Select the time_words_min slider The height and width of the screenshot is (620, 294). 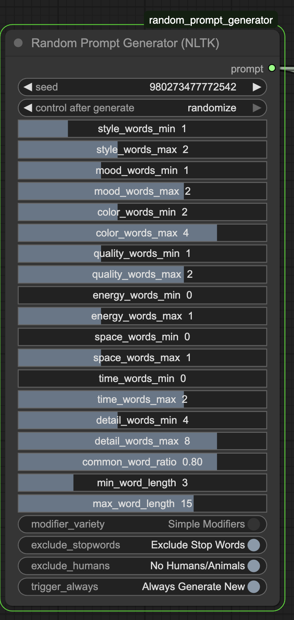pos(142,379)
